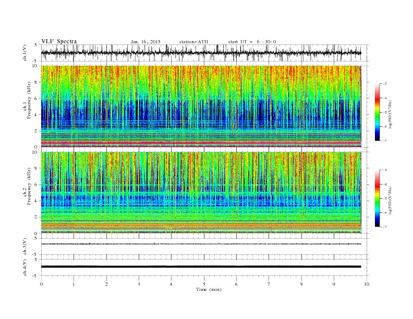Click the ch.3(V) axis label
Viewport: 413px width, 319px height.
click(25, 247)
